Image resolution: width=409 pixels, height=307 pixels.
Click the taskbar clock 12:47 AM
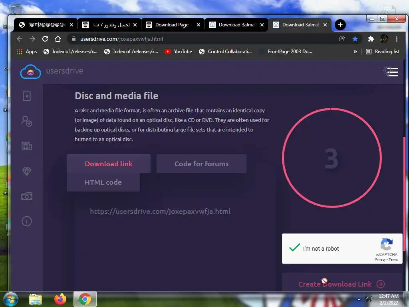[x=388, y=296]
